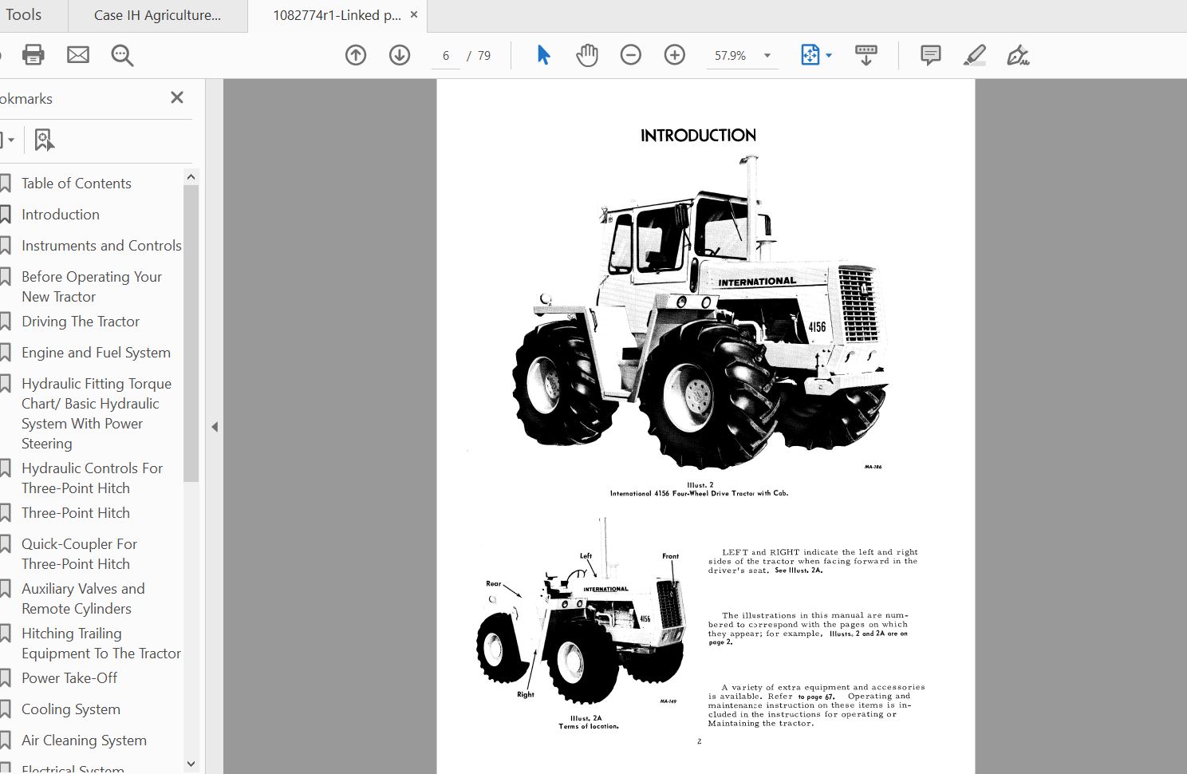Screen dimensions: 1187x774
Task: Jump to Engine and Fuel System bookmark
Action: (96, 353)
